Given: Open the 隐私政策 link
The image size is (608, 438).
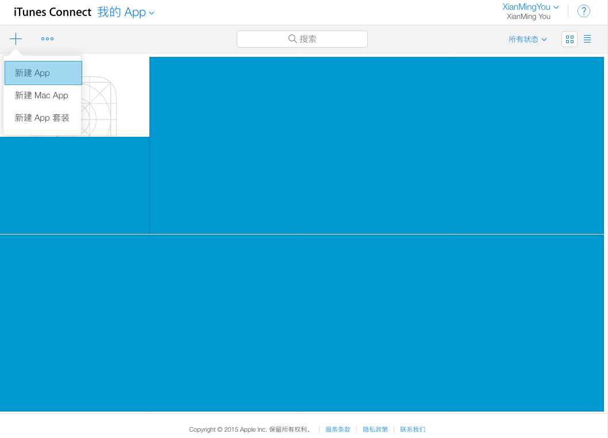Looking at the screenshot, I should 375,429.
